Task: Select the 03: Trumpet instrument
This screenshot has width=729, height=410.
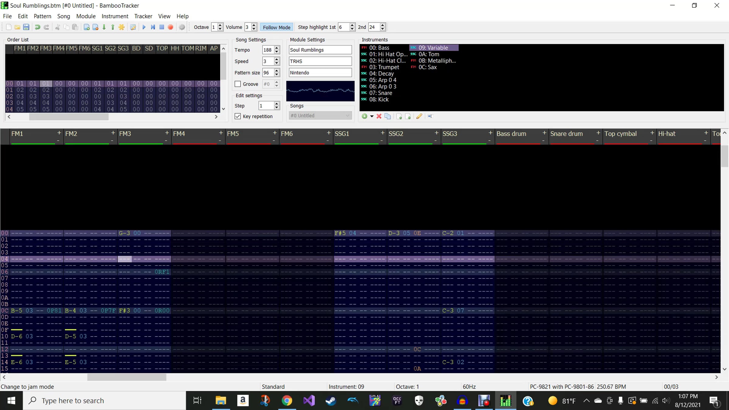Action: coord(384,67)
